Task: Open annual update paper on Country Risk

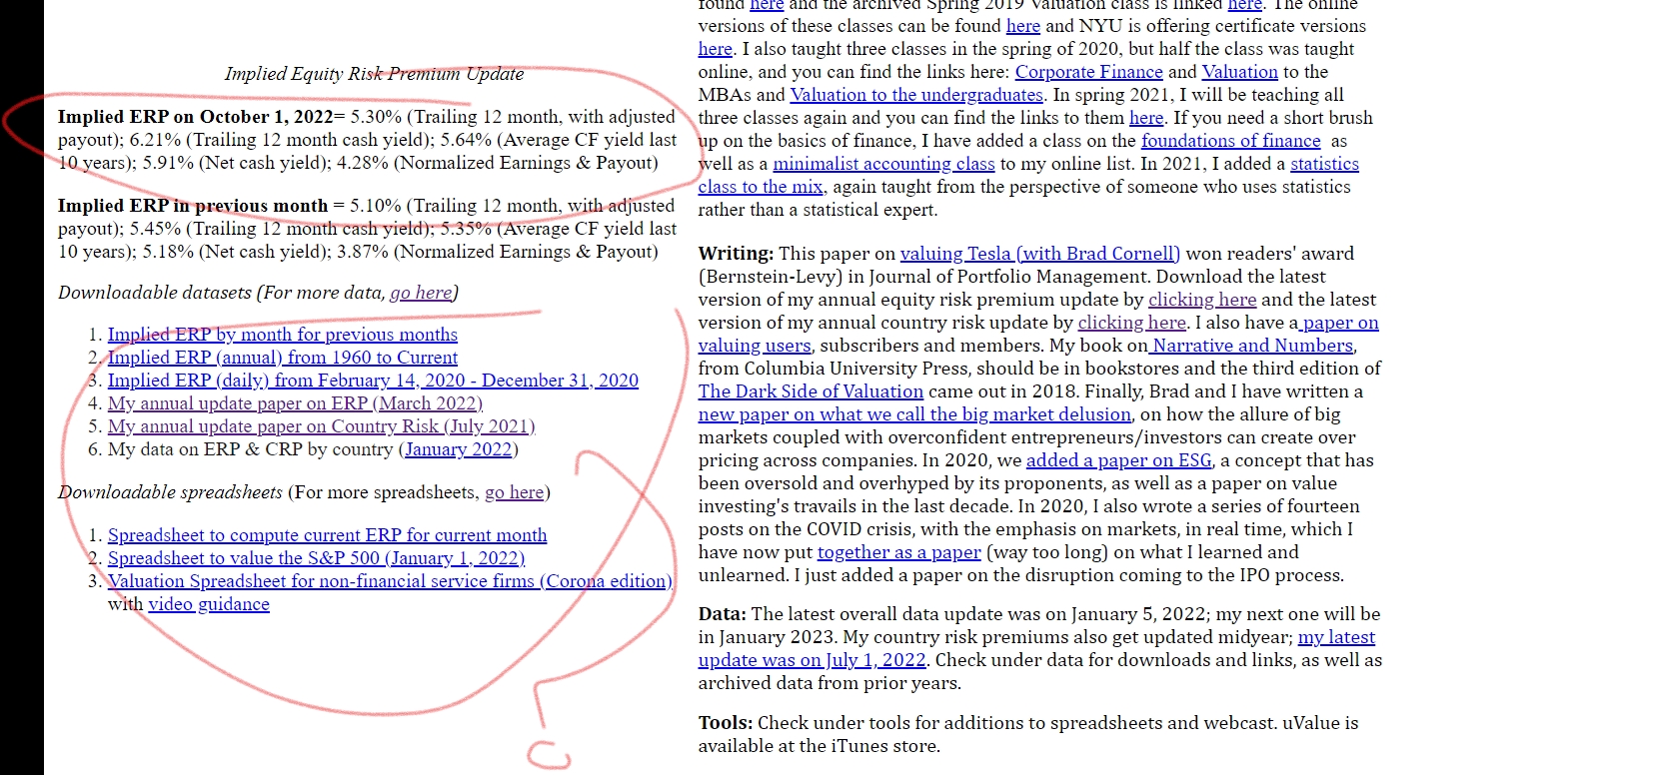Action: (322, 426)
